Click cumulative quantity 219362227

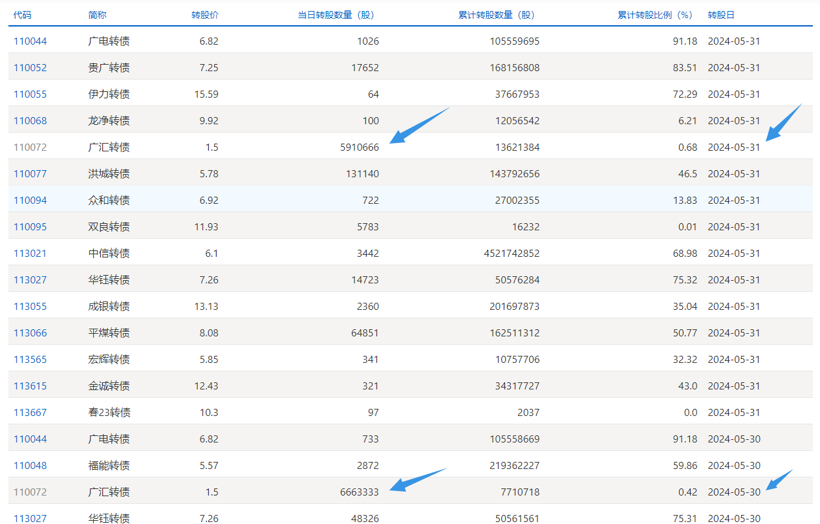pyautogui.click(x=514, y=466)
